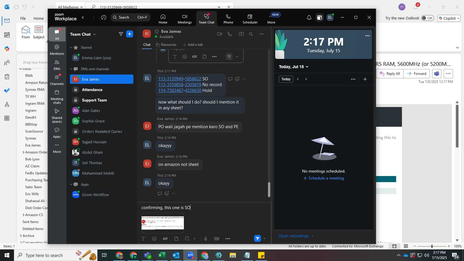The width and height of the screenshot is (464, 261).
Task: Start video call with Eva James
Action: 220,34
